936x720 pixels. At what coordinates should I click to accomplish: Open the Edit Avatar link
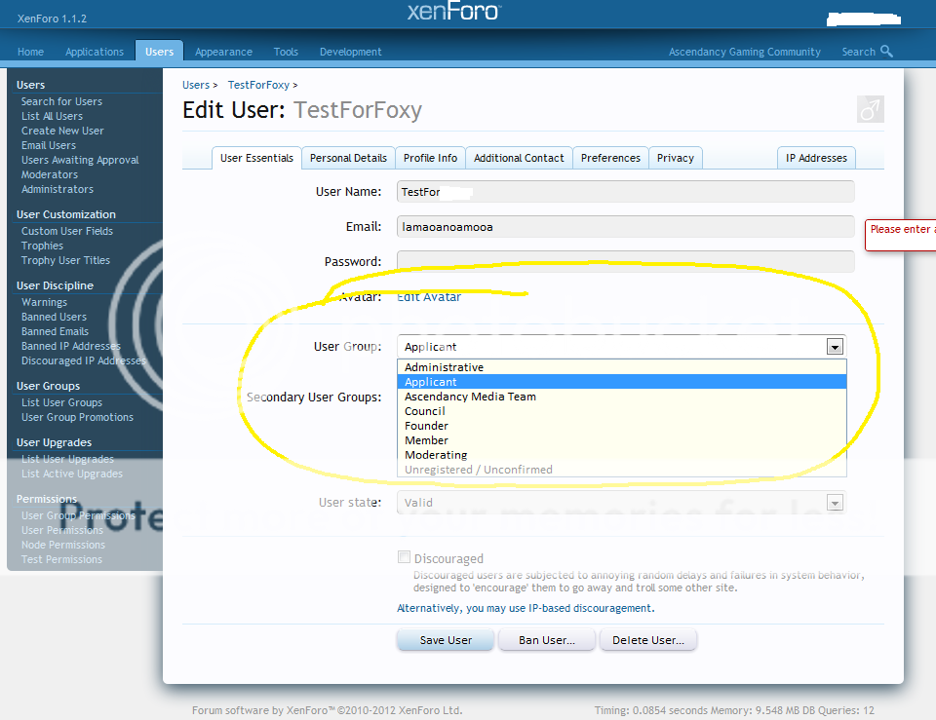click(x=429, y=297)
